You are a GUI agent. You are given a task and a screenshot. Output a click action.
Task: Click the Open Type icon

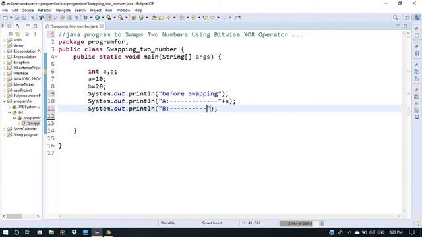154,18
